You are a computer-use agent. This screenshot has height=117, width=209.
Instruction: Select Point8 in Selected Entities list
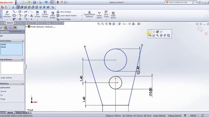point(3,45)
